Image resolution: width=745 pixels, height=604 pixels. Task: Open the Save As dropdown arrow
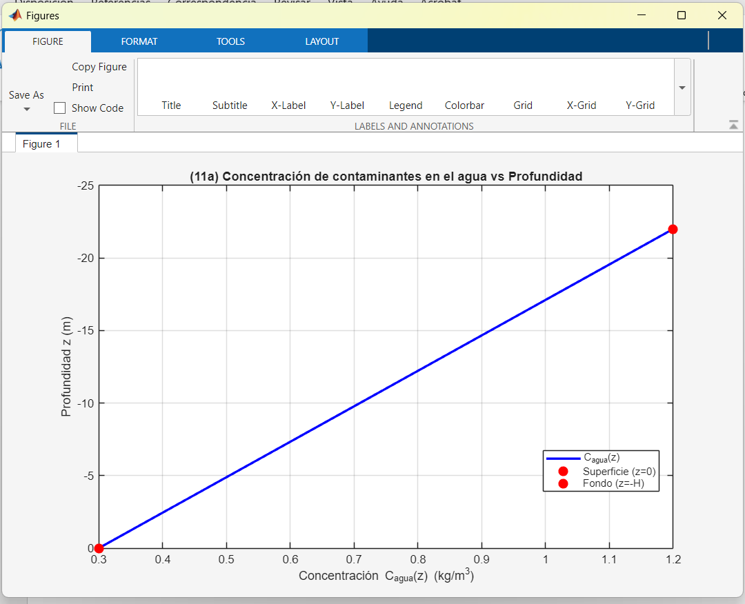[x=27, y=109]
